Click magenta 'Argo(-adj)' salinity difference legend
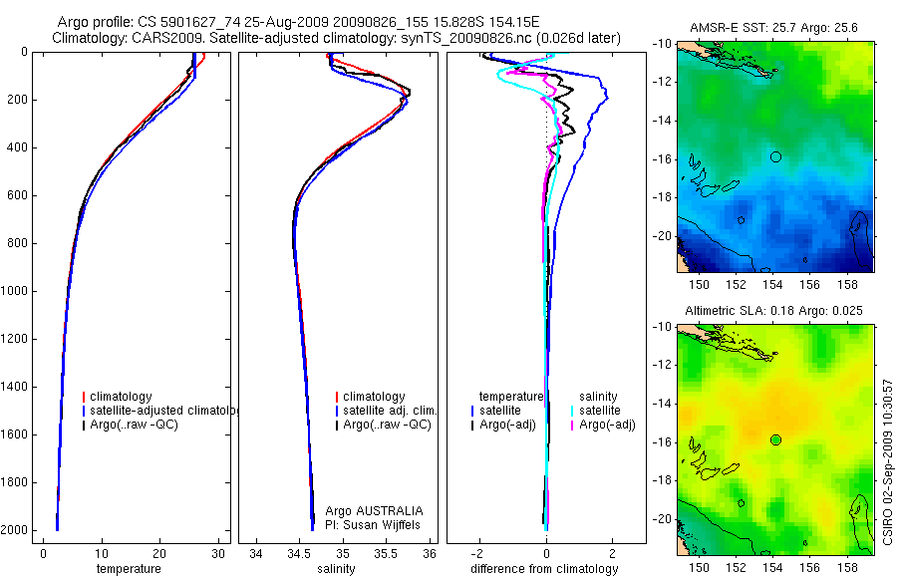This screenshot has width=897, height=578. pyautogui.click(x=607, y=425)
